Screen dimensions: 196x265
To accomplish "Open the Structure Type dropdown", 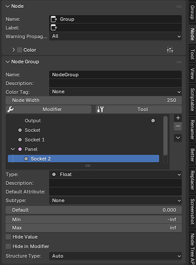I will click(115, 256).
